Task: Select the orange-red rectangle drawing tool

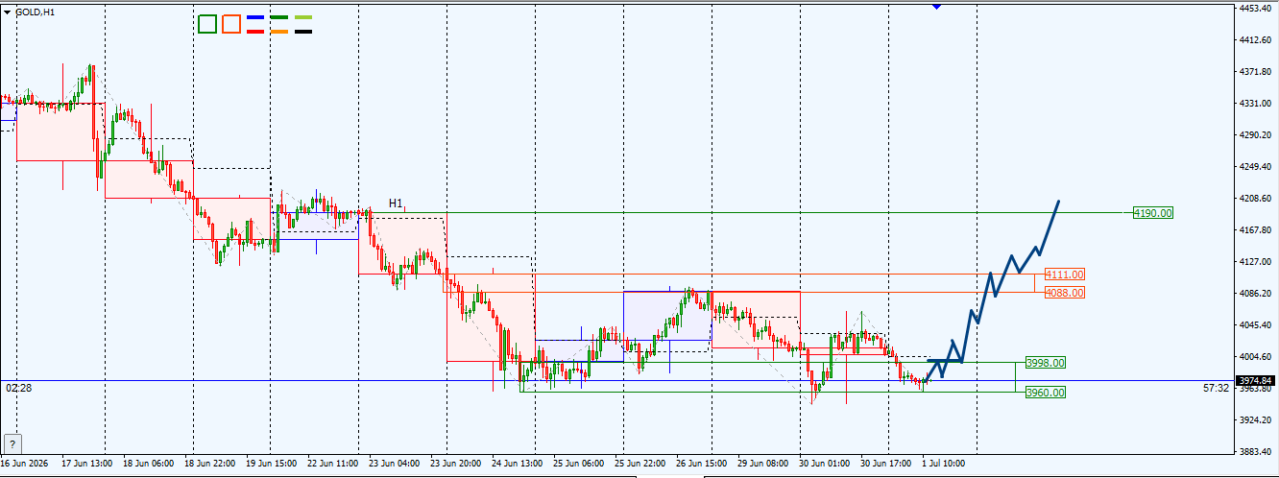Action: [x=230, y=24]
